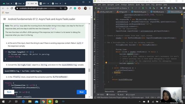Viewport: 185px width, 104px height.
Task: Reload the Chrome page
Action: click(12, 8)
